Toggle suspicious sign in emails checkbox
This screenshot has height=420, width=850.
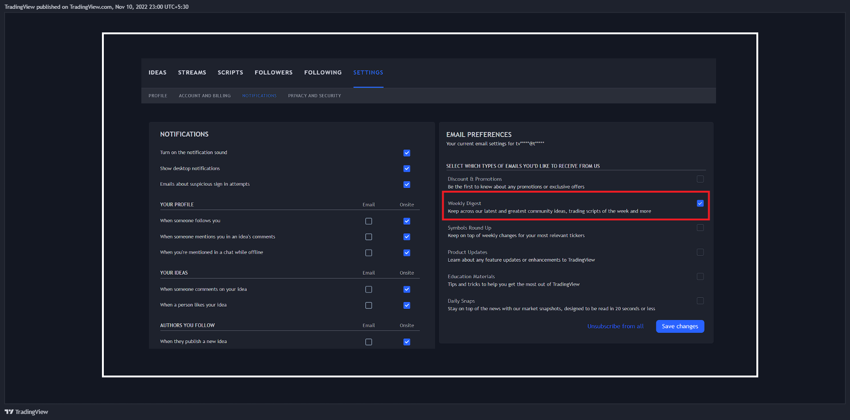point(406,184)
